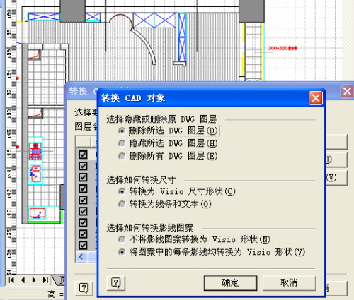Toggle the bottom-most layer checkbox in background list
This screenshot has width=354, height=300.
[83, 245]
